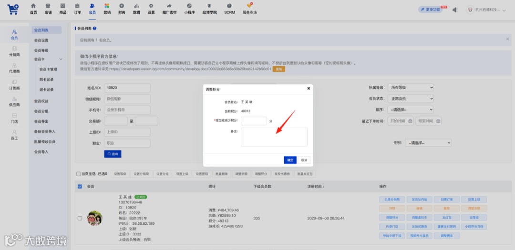Open 设置 in the top navigation
The width and height of the screenshot is (515, 250).
point(151,9)
